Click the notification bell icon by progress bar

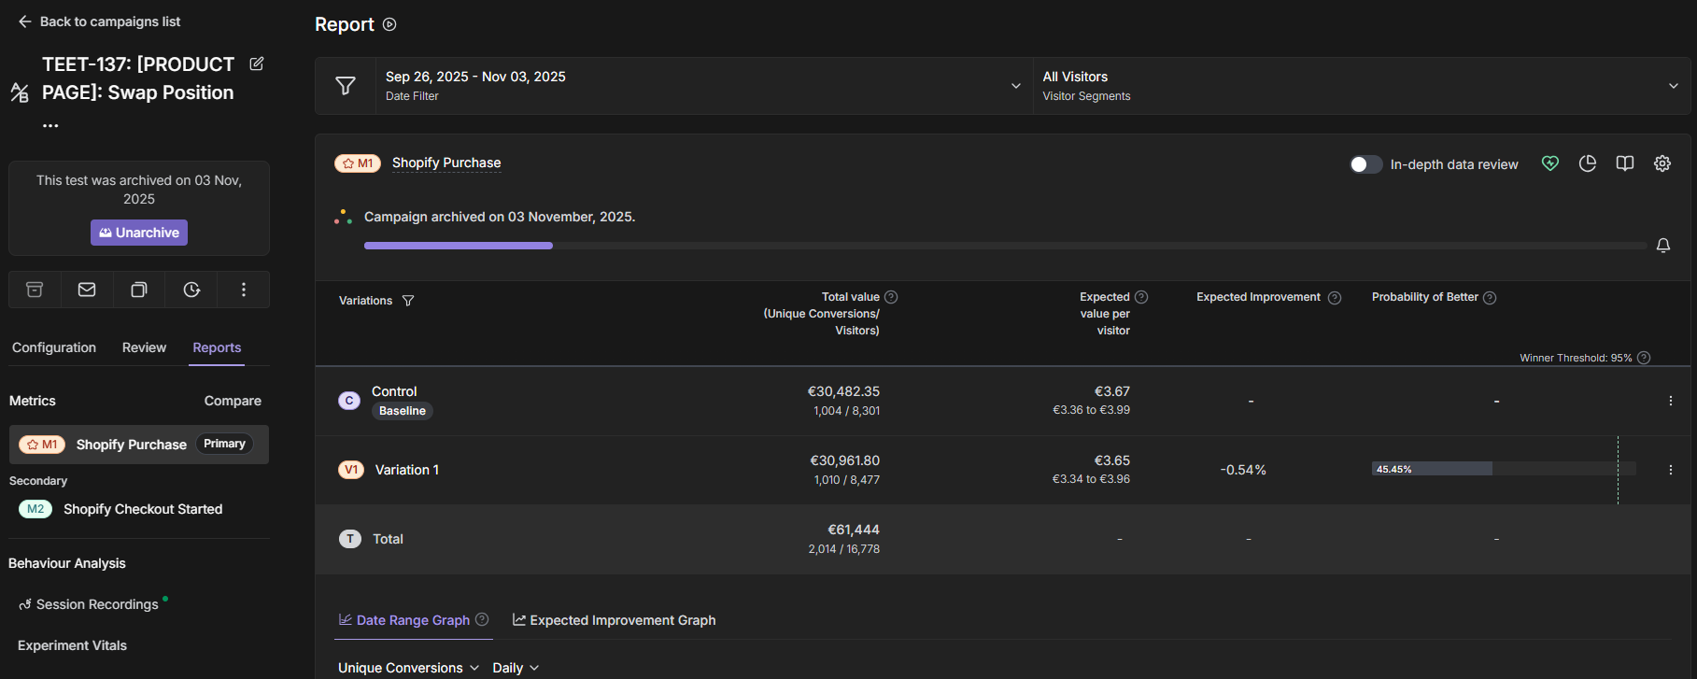point(1663,246)
